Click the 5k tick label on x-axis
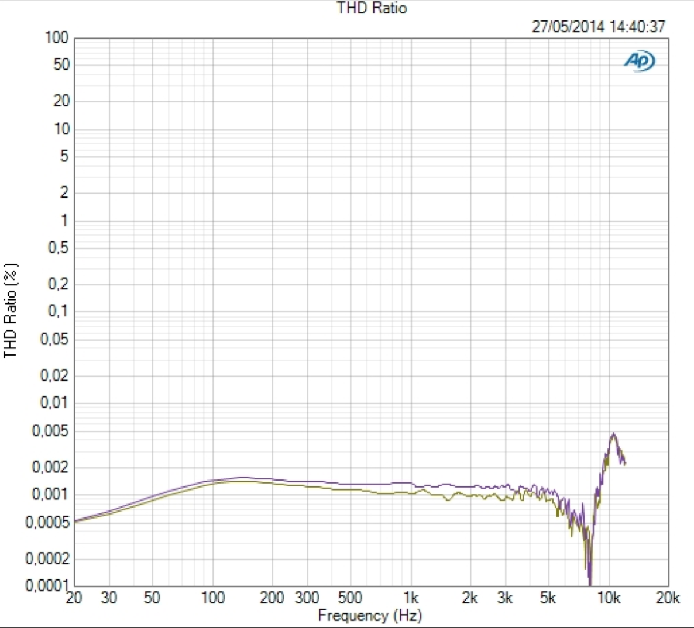This screenshot has height=628, width=694. click(x=548, y=598)
